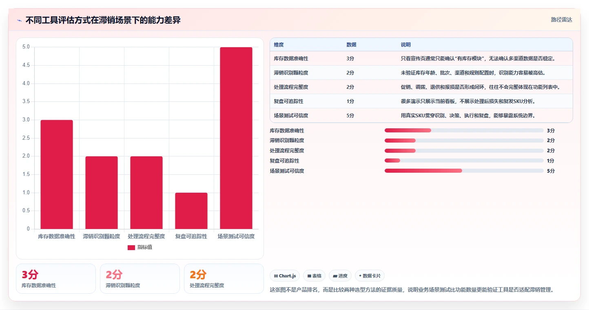Click the x-axis label 场景测试可信度
589x310 pixels.
click(236, 236)
